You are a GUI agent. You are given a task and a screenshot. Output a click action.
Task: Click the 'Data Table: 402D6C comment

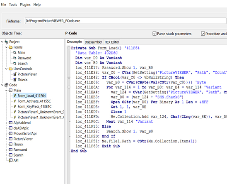(97, 53)
